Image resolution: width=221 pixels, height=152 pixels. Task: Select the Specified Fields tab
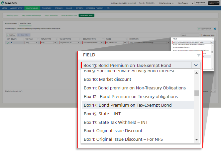pyautogui.click(x=25, y=24)
